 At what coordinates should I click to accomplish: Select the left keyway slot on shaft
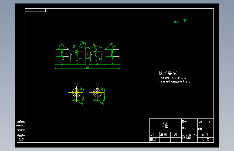77,53
